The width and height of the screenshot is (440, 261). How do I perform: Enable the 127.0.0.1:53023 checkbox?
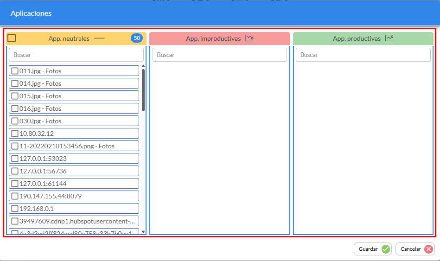tap(15, 159)
